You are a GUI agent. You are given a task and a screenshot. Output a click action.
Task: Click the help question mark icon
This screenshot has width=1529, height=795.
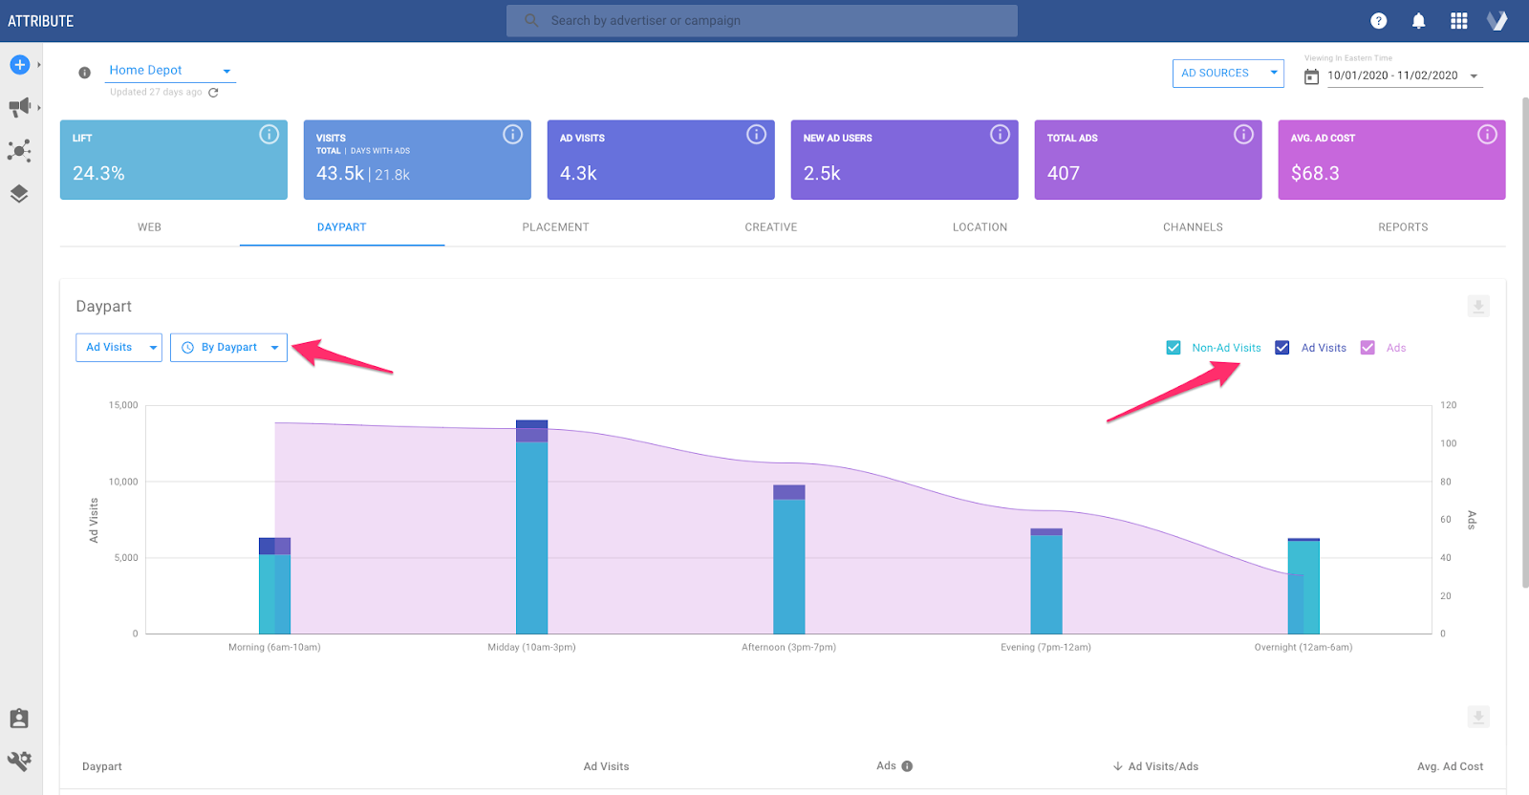tap(1378, 21)
